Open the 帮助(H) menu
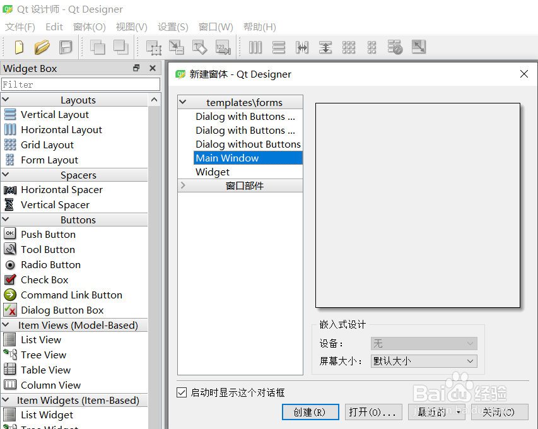Screen dimensions: 538x429 tap(260, 26)
